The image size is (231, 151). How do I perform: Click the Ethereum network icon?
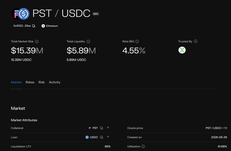[43, 26]
